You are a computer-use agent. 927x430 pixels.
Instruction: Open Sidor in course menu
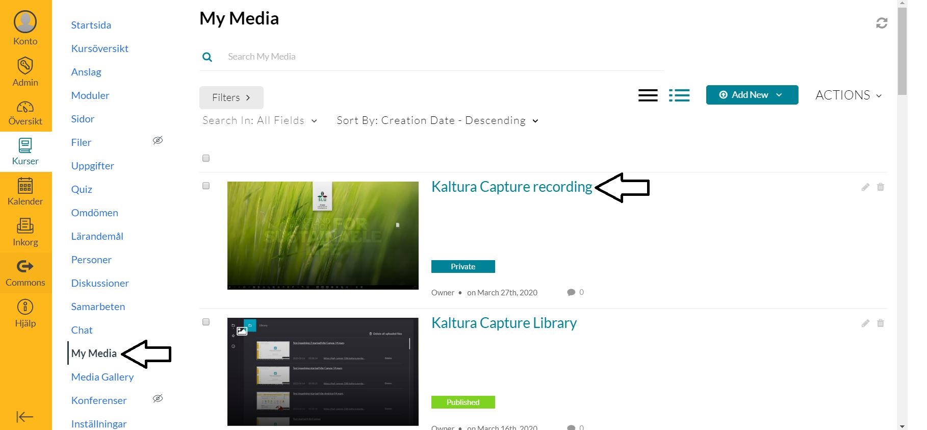83,119
